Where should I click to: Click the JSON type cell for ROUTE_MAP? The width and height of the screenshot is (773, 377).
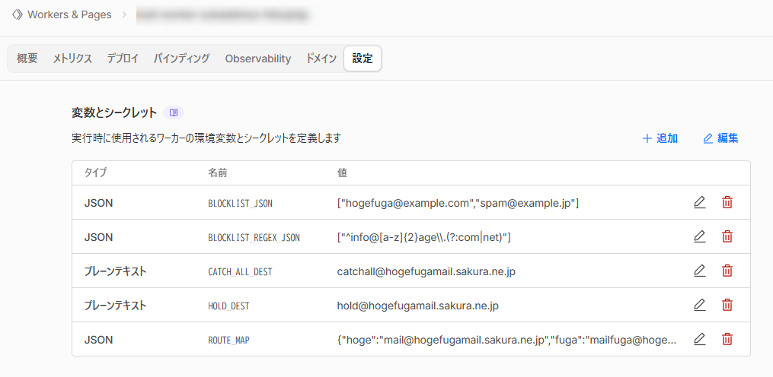coord(98,340)
